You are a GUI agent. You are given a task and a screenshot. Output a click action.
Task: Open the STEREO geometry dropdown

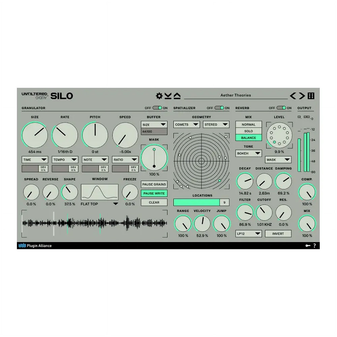pyautogui.click(x=216, y=124)
